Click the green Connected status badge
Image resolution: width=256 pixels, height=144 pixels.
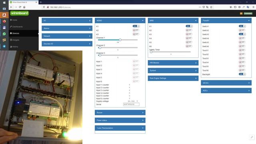point(248,13)
